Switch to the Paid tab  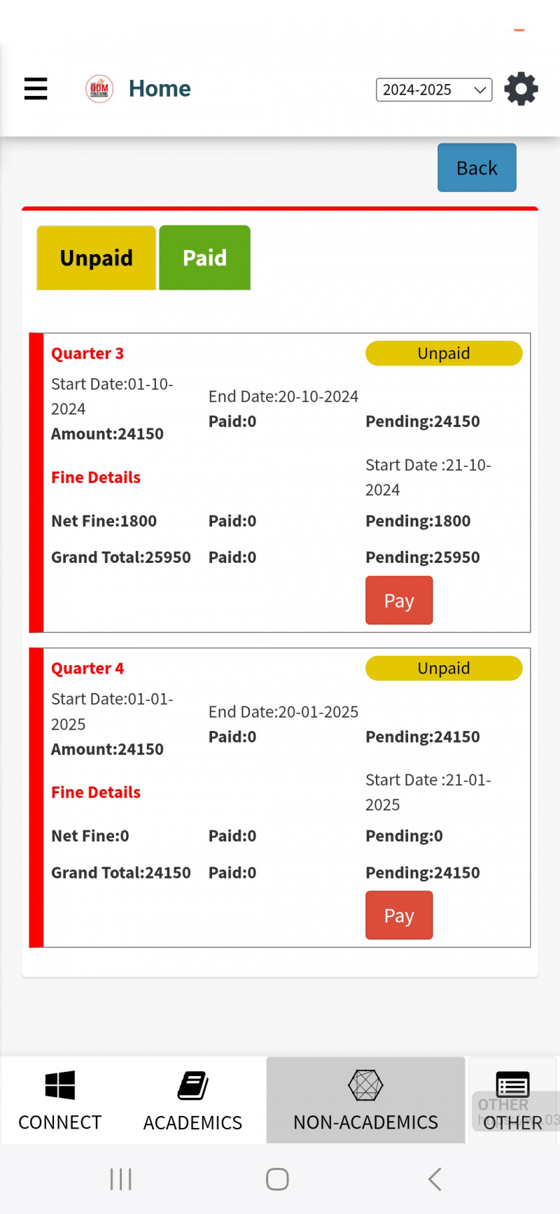click(204, 258)
